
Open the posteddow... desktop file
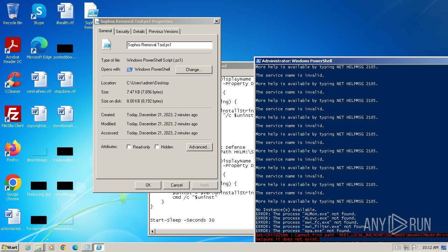pyautogui.click(x=65, y=50)
